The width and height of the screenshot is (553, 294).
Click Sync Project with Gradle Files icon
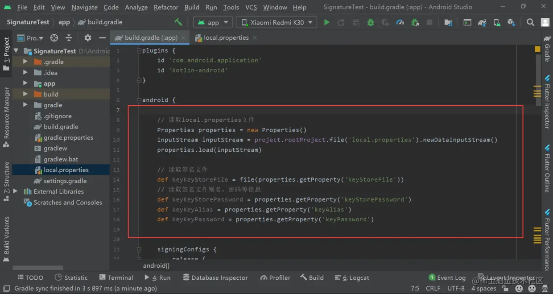coord(482,22)
